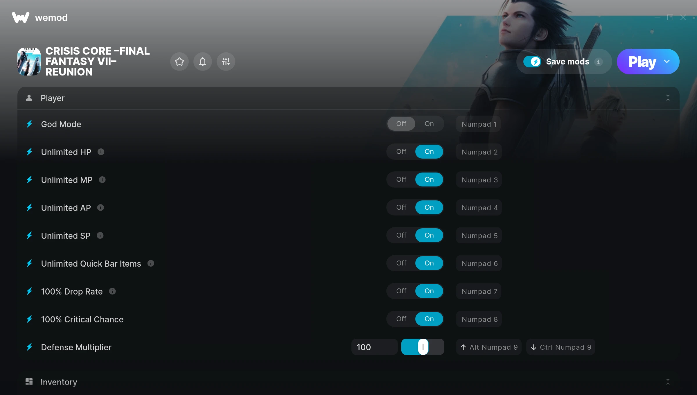Disable 100% Critical Chance
Viewport: 697px width, 395px height.
(x=401, y=319)
